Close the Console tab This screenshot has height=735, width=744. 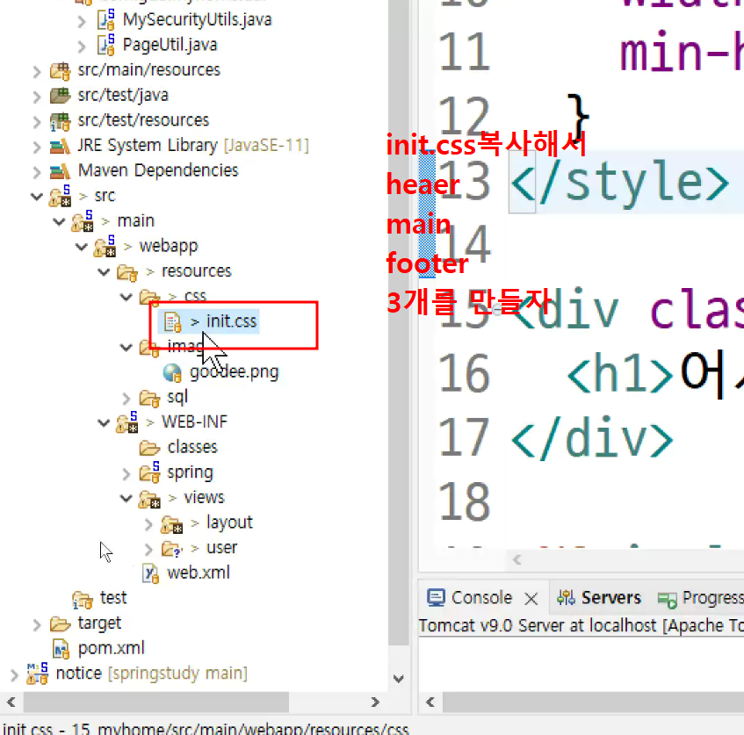click(531, 599)
